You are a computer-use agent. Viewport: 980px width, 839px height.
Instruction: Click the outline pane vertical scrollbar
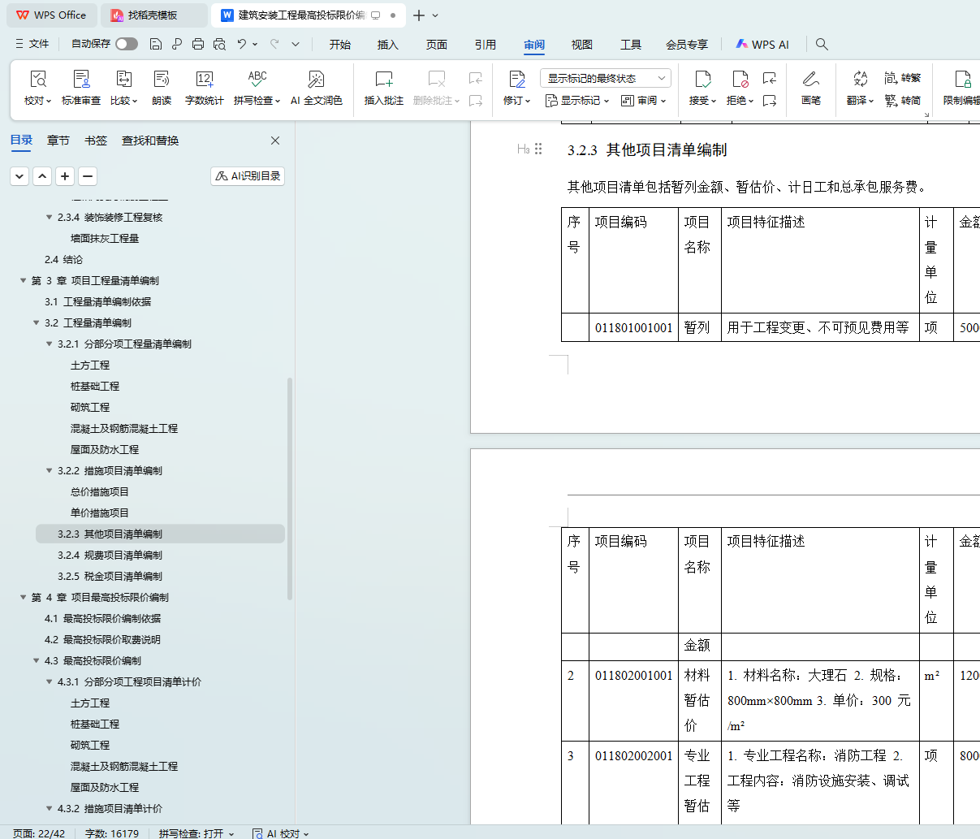tap(290, 487)
